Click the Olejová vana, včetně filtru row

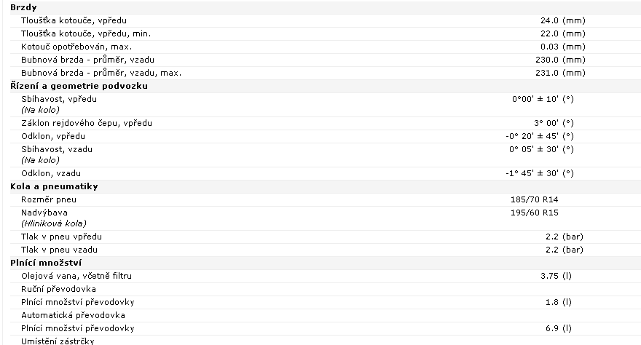pyautogui.click(x=326, y=276)
